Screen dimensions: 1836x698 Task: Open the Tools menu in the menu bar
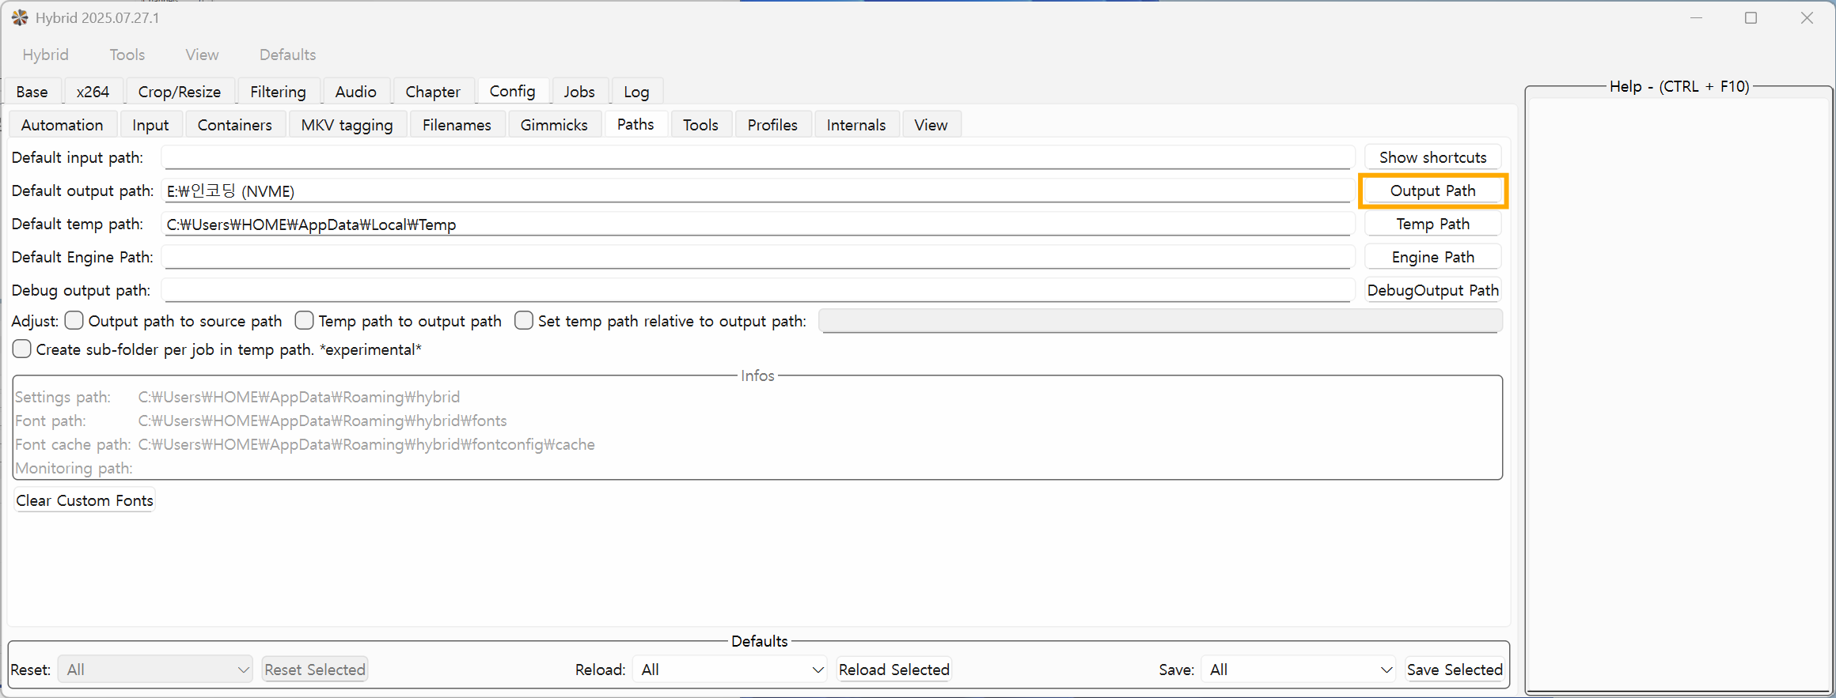point(127,55)
